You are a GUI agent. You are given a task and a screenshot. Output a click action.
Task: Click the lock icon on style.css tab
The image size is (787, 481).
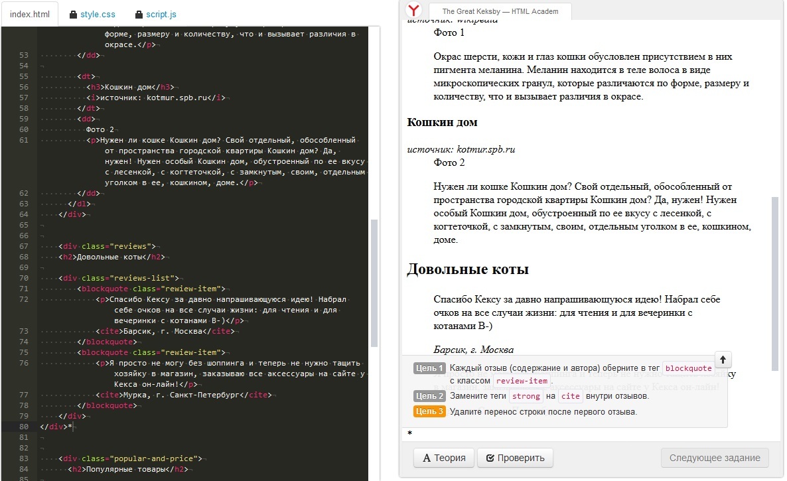pyautogui.click(x=73, y=15)
